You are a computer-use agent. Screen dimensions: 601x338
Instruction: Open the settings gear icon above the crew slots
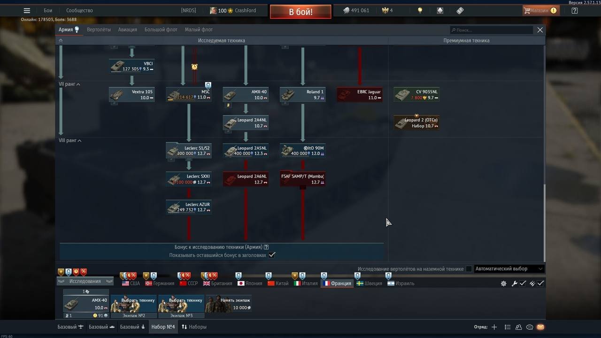point(503,284)
